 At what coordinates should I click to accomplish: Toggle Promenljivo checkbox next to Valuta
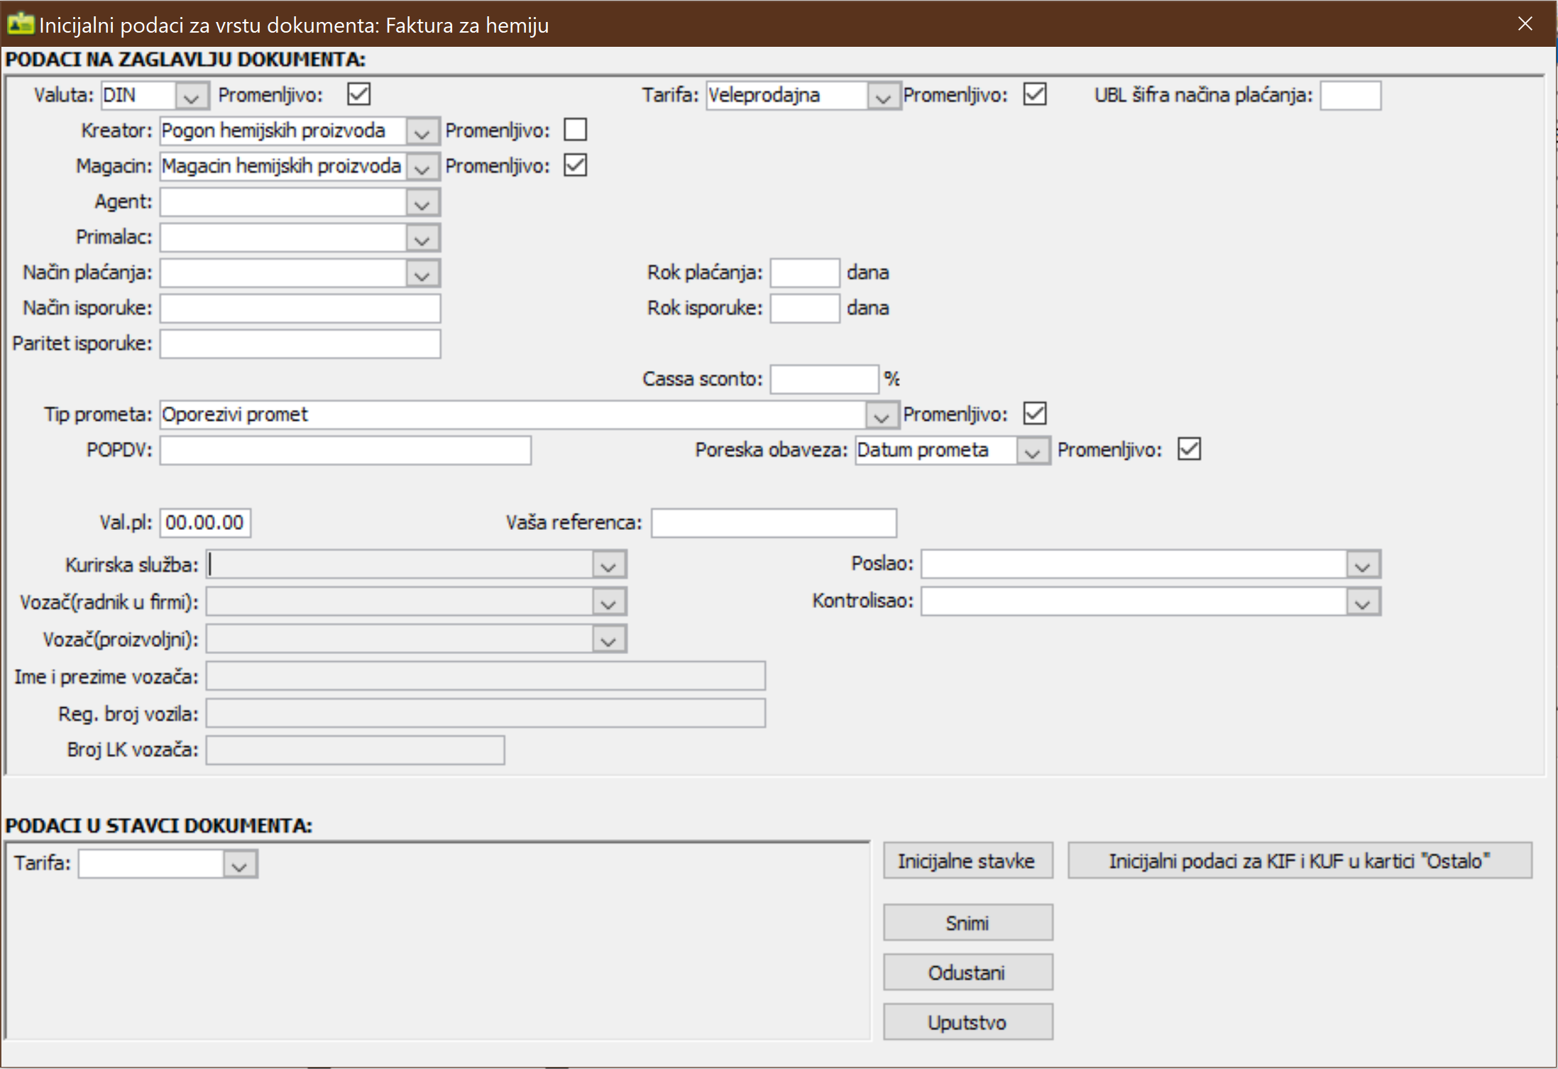coord(359,94)
